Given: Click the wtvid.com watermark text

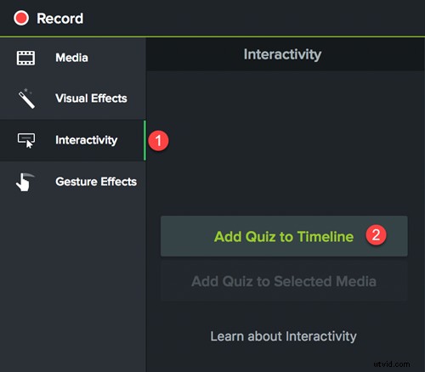Looking at the screenshot, I should tap(392, 364).
